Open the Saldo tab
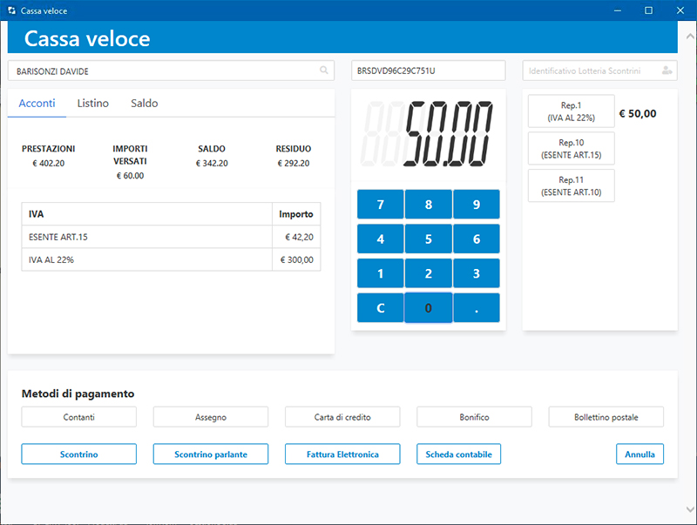Image resolution: width=697 pixels, height=525 pixels. click(145, 104)
